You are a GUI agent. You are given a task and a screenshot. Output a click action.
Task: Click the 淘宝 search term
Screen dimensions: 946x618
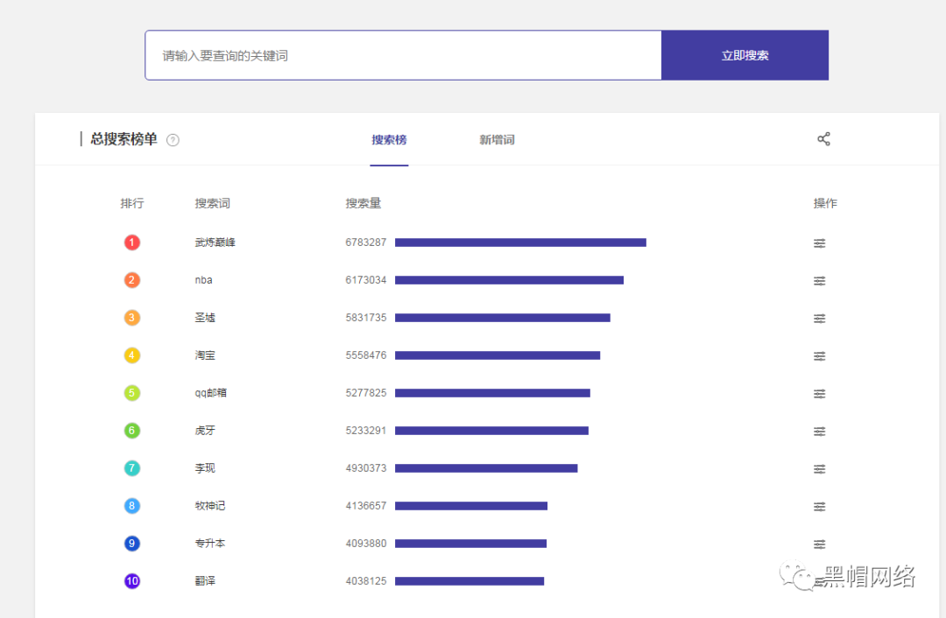(x=205, y=355)
